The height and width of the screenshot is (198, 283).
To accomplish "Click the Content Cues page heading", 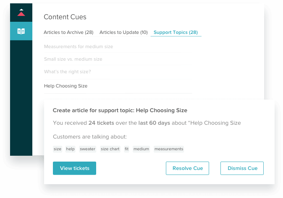I will pos(65,17).
